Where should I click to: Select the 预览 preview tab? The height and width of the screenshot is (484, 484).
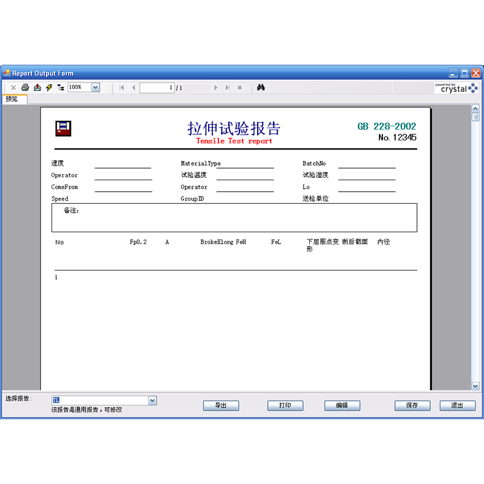[12, 99]
